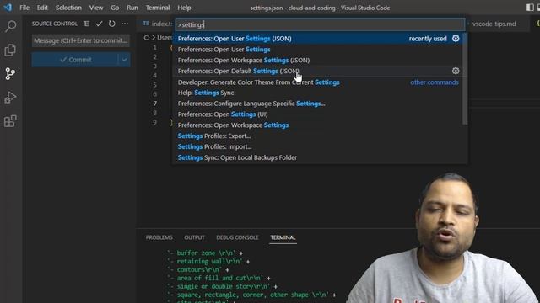Click terminal line '- area of fill and cut\r\n'
Screen dimensions: 540x303
coord(219,278)
